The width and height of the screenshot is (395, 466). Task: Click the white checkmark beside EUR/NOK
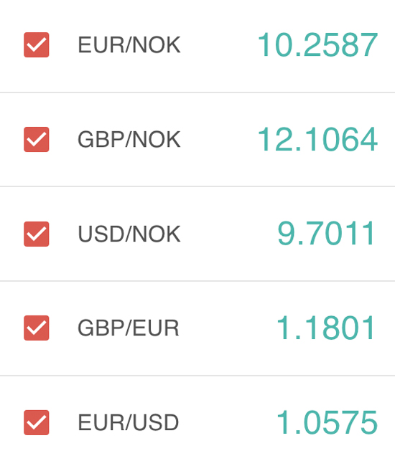(x=37, y=45)
